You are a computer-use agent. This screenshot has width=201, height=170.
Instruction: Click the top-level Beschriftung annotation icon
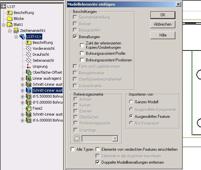pyautogui.click(x=10, y=13)
